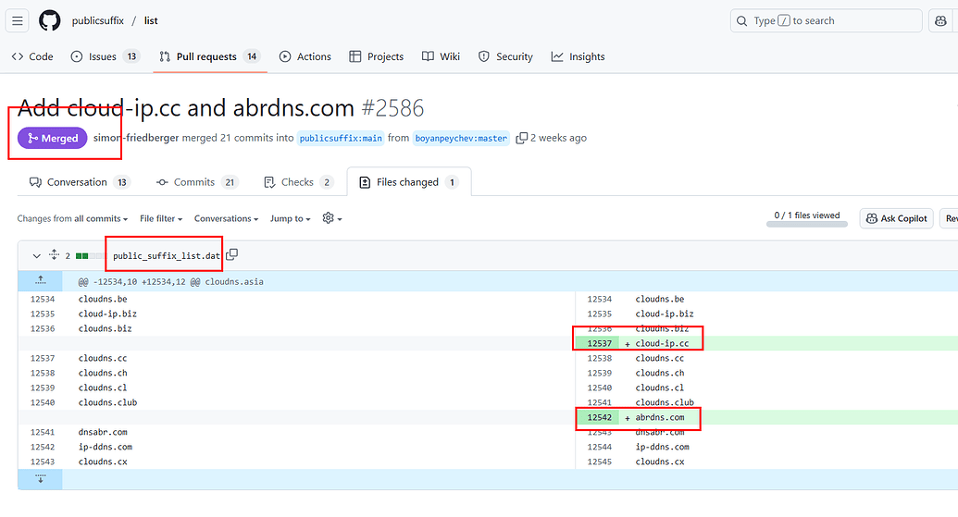Screen dimensions: 958x517
Task: Open the Conversations dropdown
Action: pyautogui.click(x=226, y=218)
